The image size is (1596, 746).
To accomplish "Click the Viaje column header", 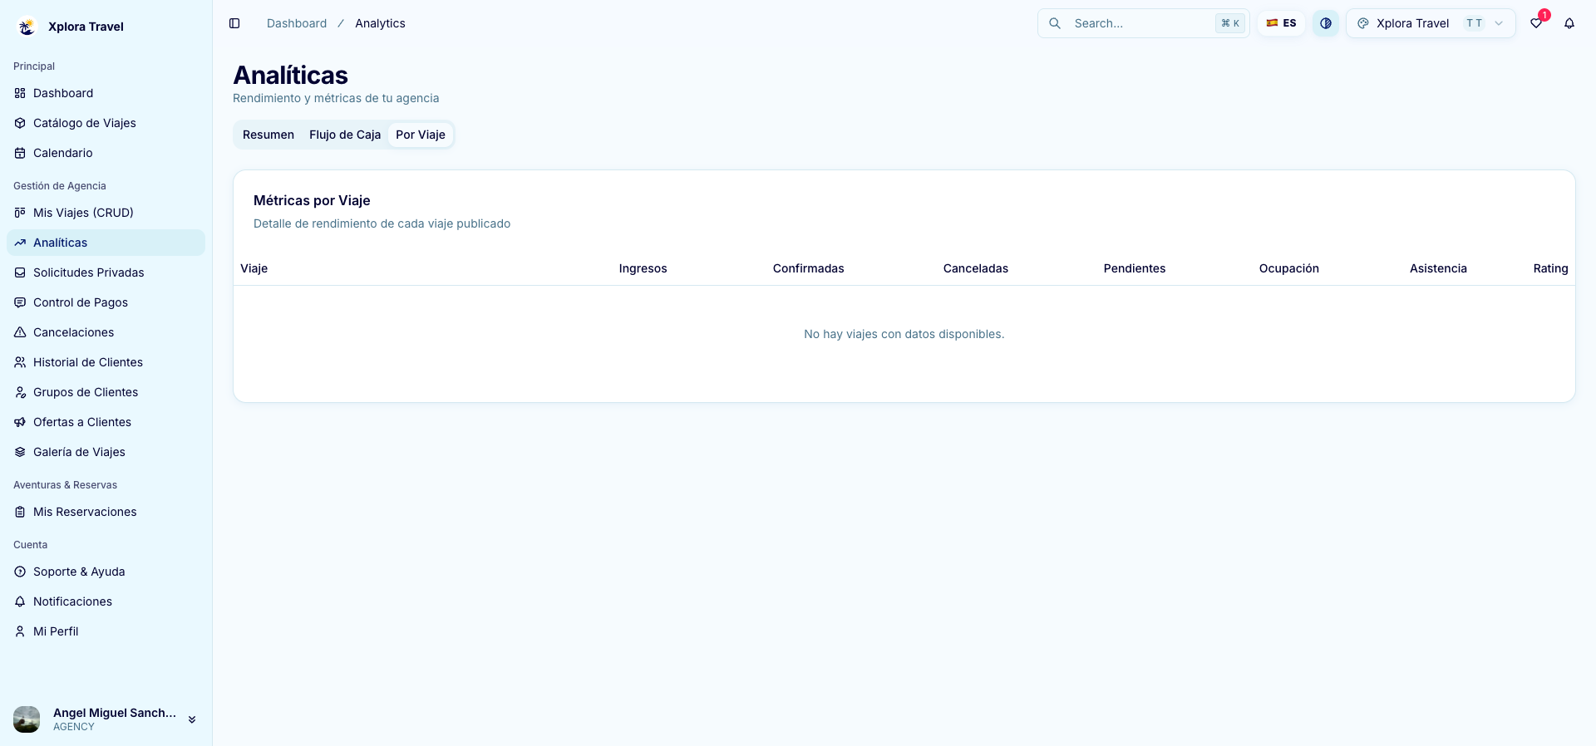I will coord(254,268).
